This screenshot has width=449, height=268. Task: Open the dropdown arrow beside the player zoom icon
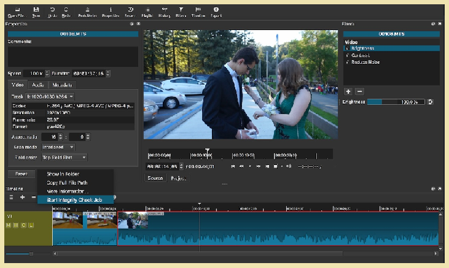click(282, 166)
